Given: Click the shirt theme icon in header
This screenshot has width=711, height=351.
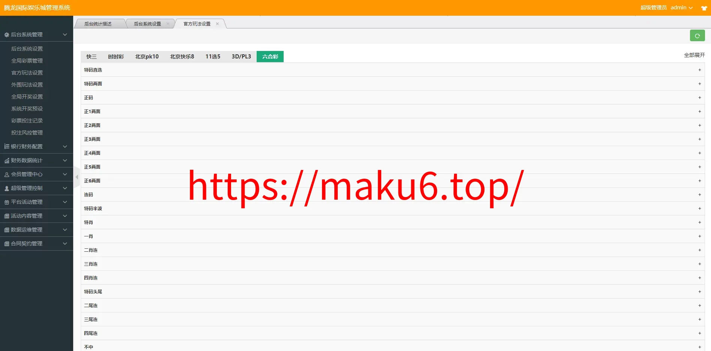Looking at the screenshot, I should pos(704,8).
